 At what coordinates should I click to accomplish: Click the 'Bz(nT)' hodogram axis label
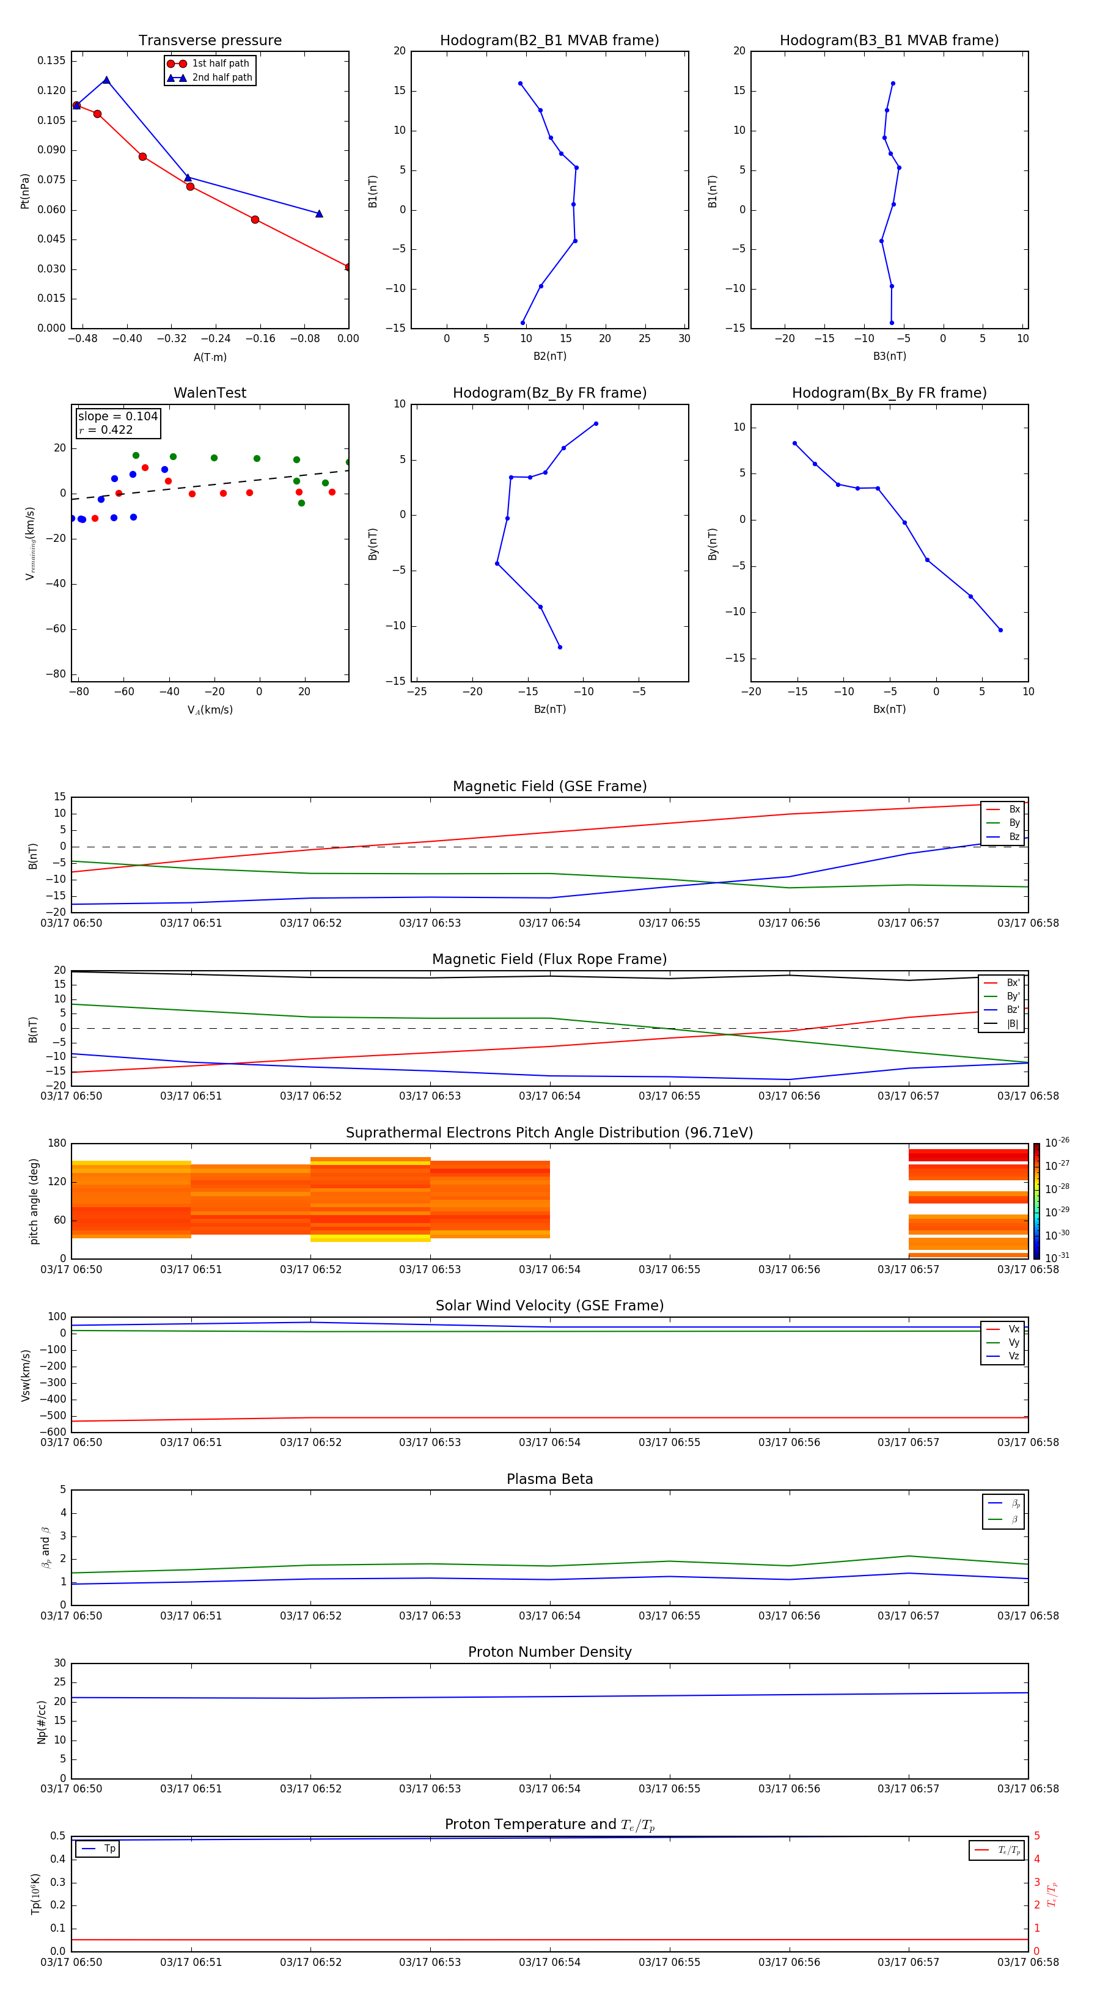point(549,709)
